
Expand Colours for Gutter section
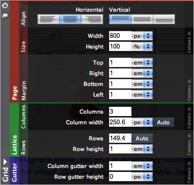(x=189, y=172)
